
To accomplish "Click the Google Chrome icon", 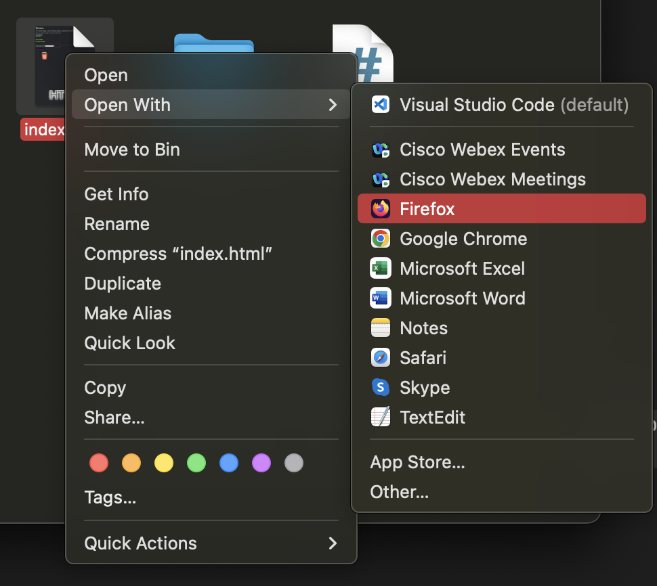I will pyautogui.click(x=381, y=239).
